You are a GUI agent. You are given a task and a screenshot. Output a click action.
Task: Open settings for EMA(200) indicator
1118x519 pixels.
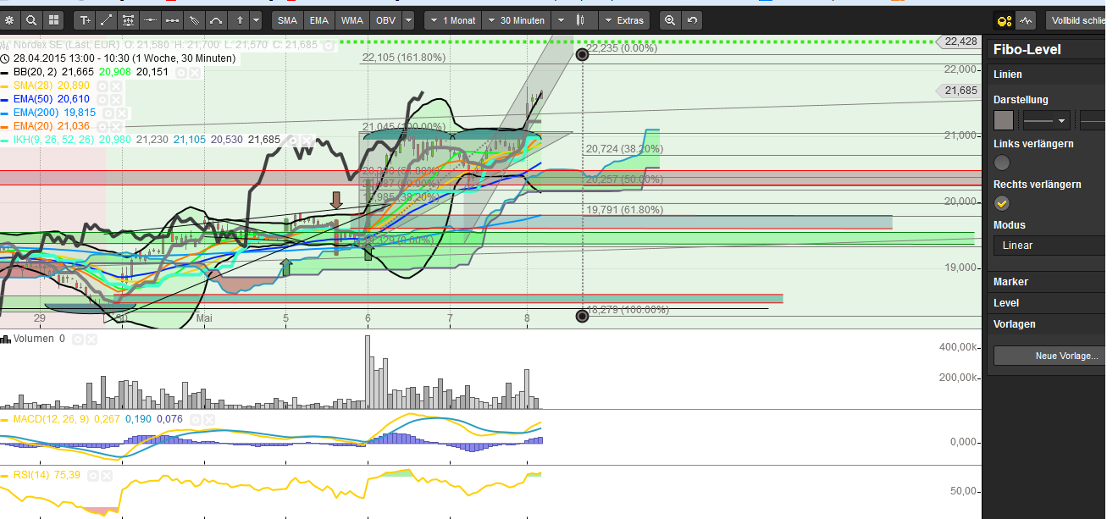(108, 113)
